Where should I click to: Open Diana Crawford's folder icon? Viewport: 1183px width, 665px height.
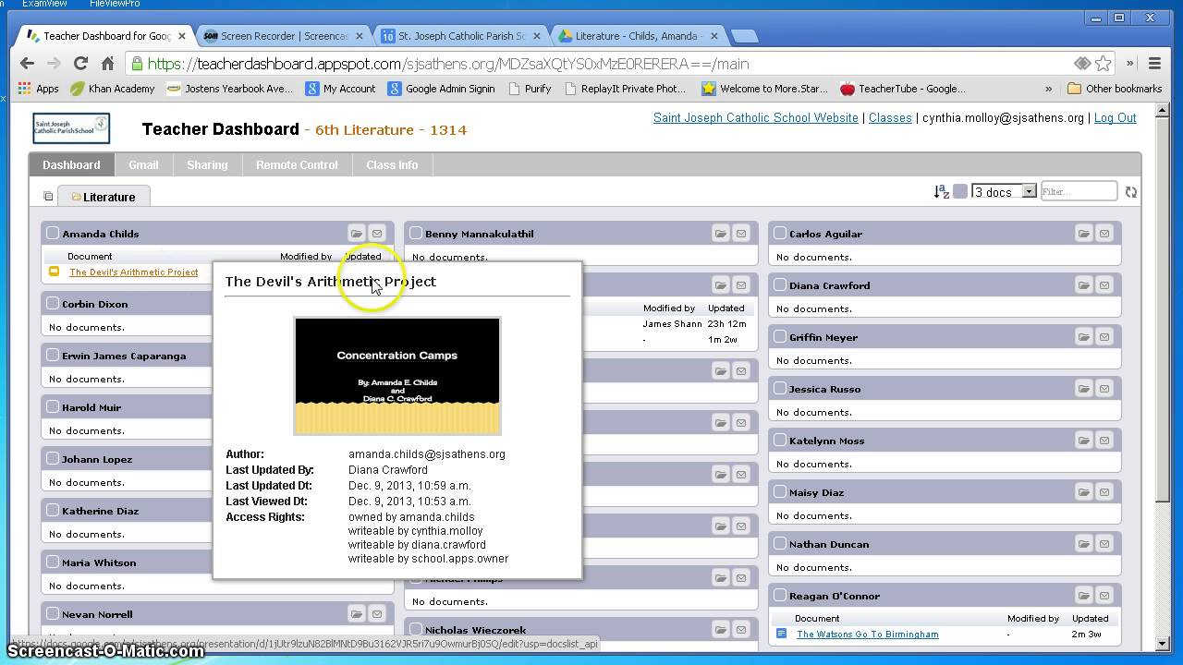pos(1083,285)
